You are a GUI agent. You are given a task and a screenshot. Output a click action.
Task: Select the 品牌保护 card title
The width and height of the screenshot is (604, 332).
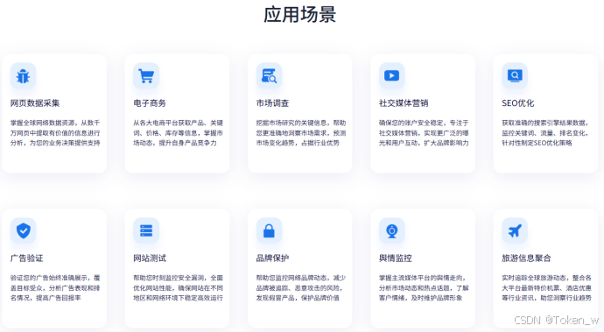point(272,258)
